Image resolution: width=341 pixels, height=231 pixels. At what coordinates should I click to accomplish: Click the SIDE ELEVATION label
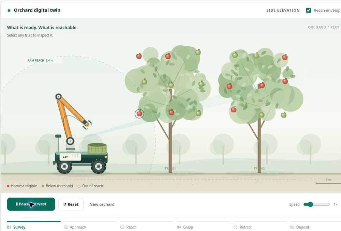click(x=283, y=11)
